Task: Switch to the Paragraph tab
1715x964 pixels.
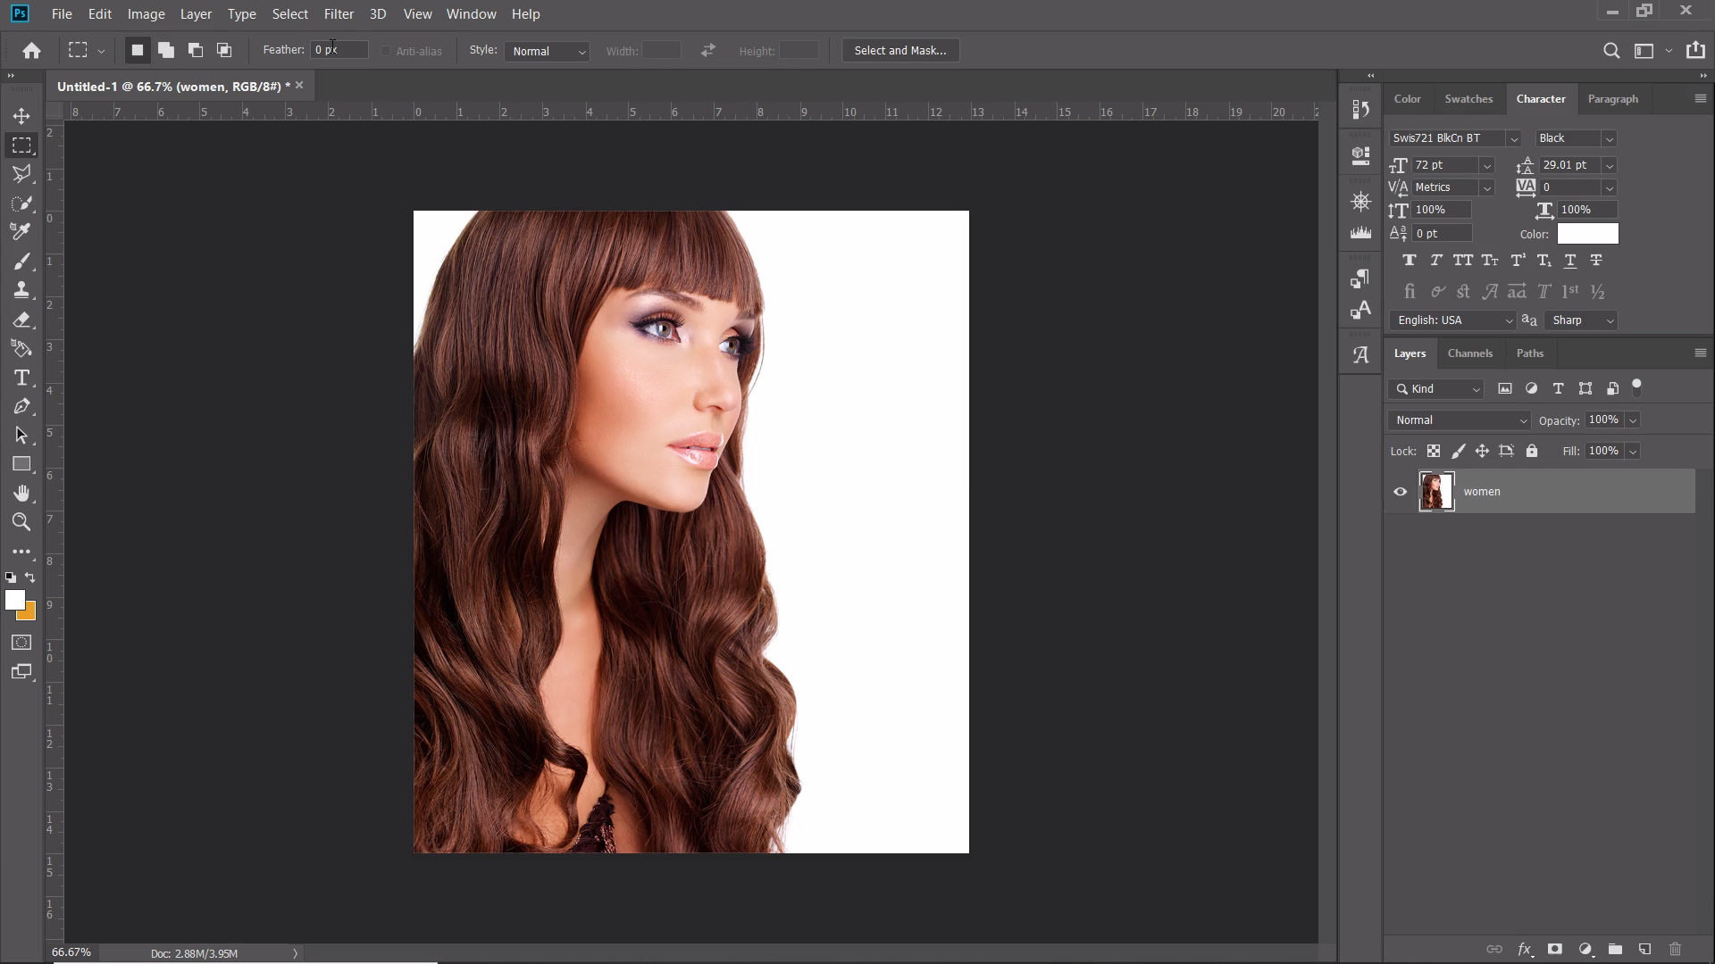Action: tap(1612, 99)
